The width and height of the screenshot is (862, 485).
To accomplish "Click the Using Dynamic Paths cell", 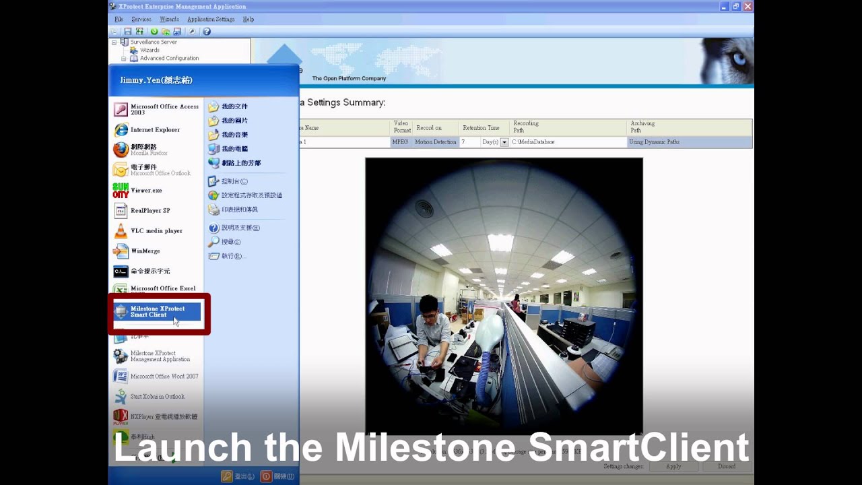I will 690,142.
